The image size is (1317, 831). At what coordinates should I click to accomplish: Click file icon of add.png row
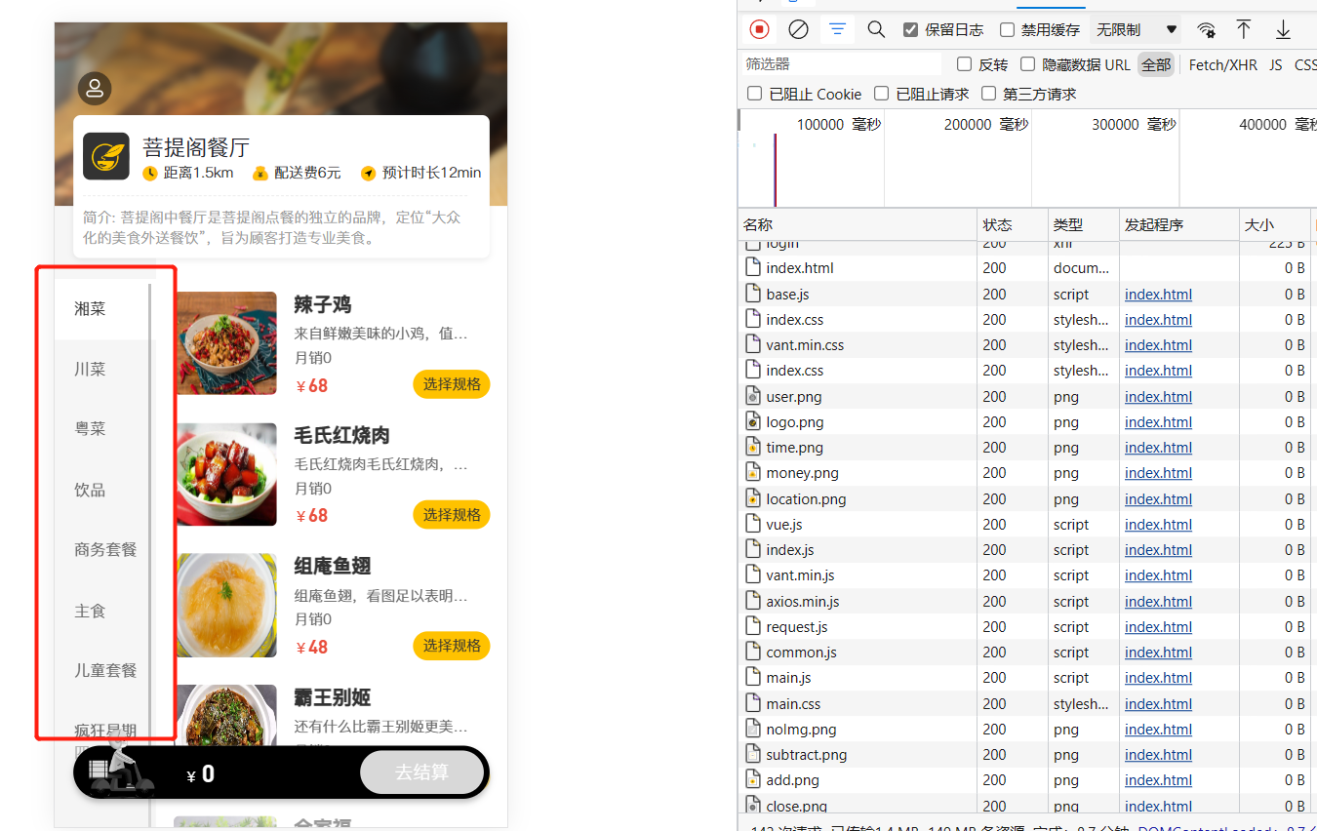click(752, 779)
